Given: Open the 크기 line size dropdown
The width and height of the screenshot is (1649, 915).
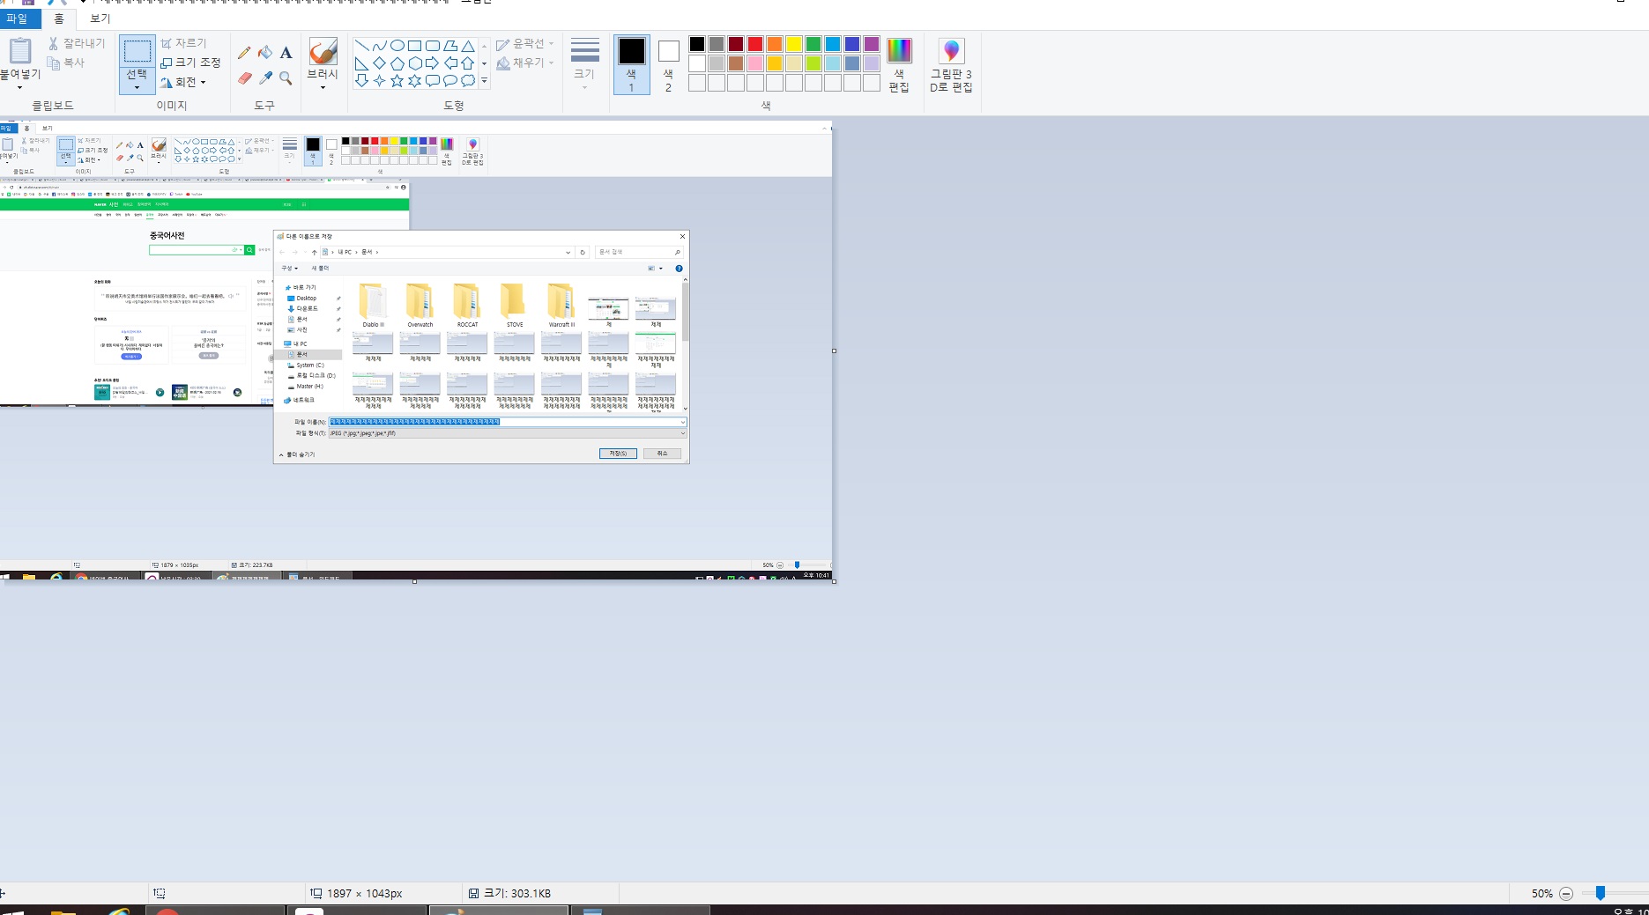Looking at the screenshot, I should pyautogui.click(x=584, y=64).
